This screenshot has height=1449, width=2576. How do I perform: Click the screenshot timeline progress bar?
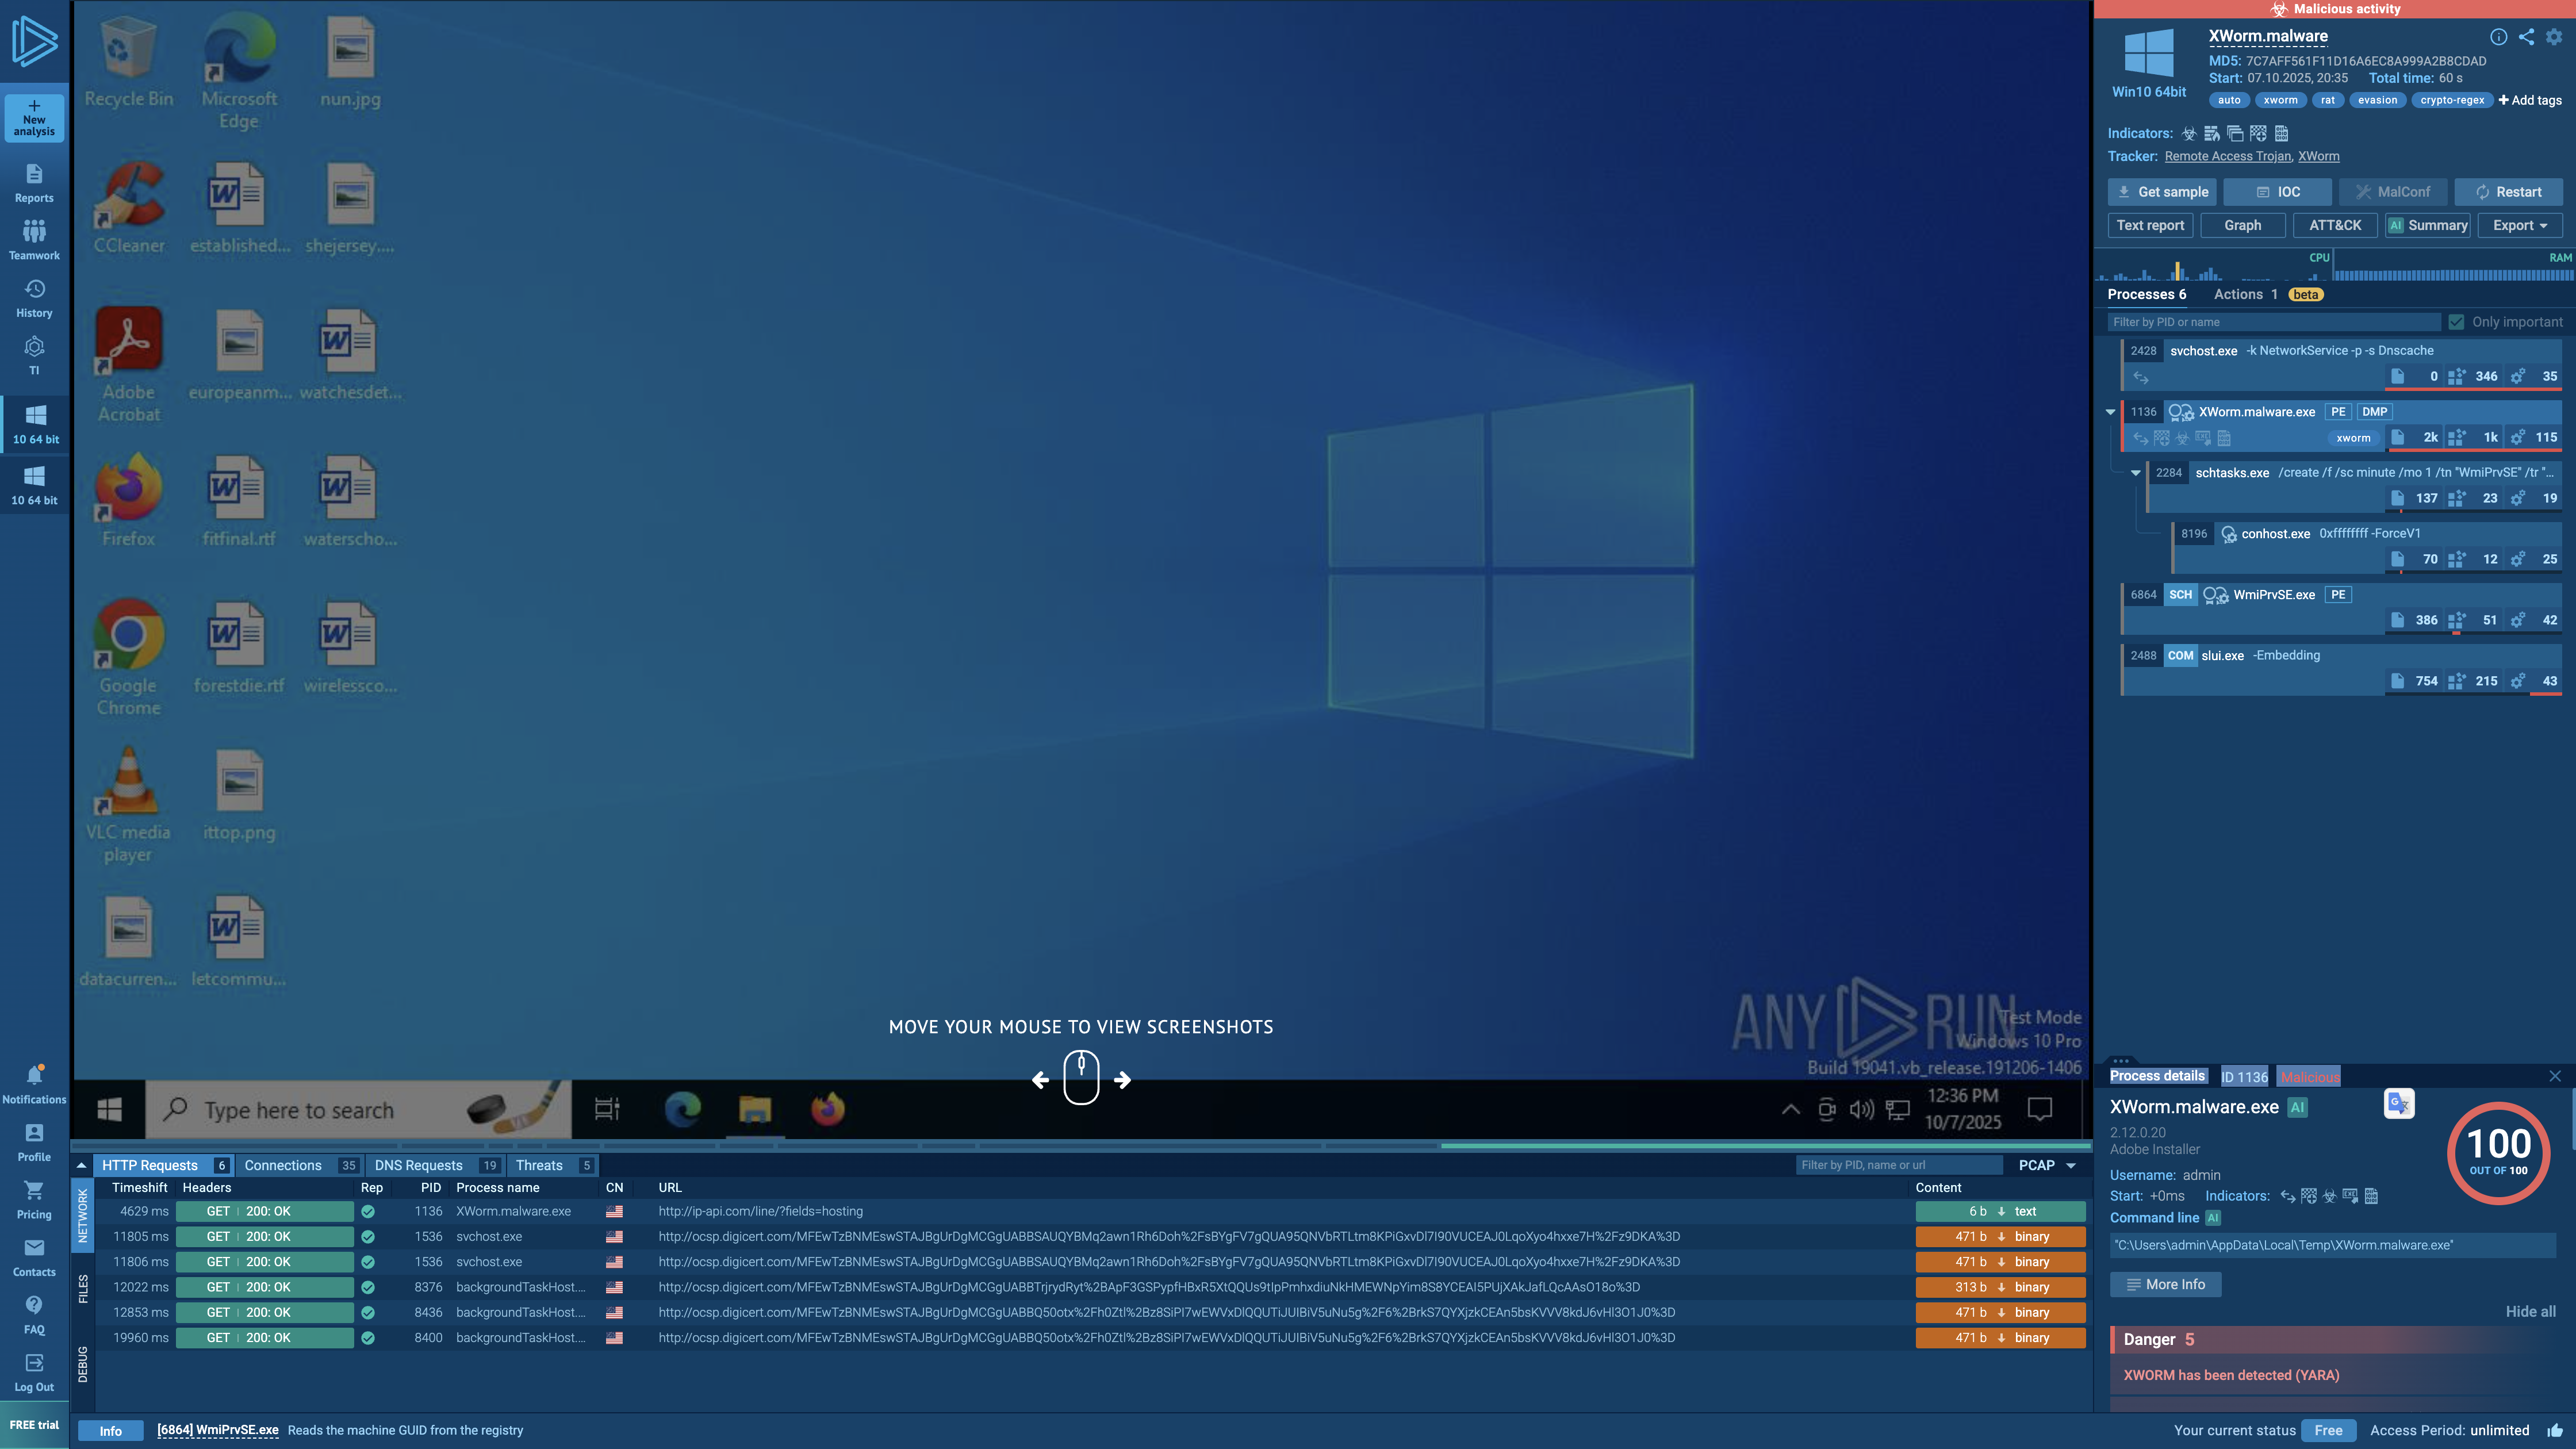coord(1080,1146)
